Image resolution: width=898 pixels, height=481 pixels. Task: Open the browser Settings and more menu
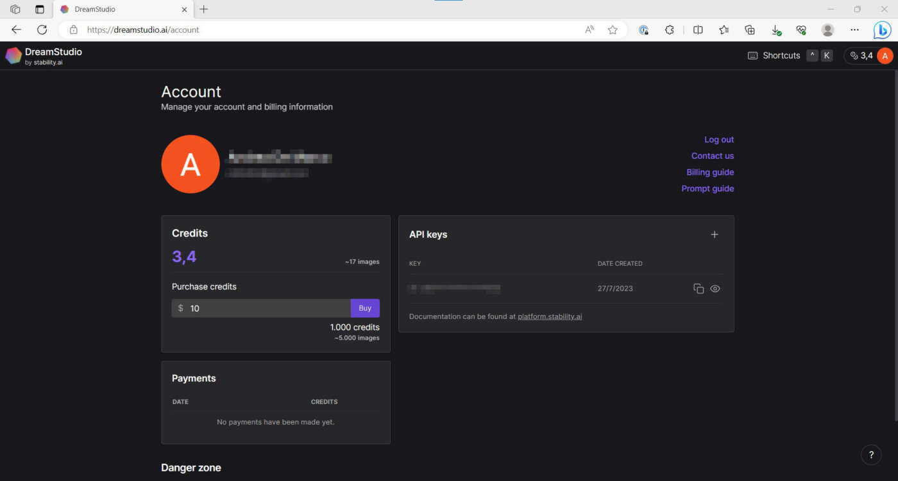pos(854,29)
